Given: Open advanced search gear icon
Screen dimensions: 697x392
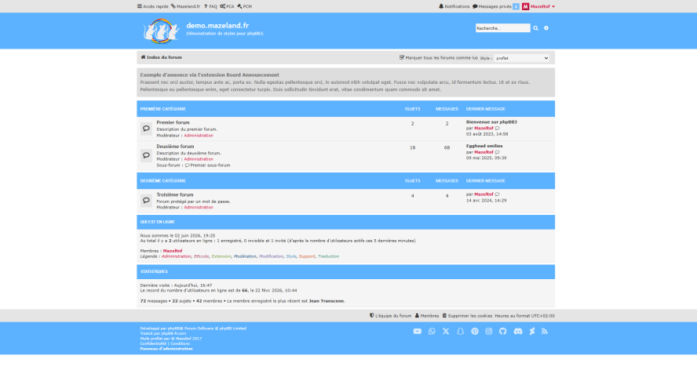Looking at the screenshot, I should (x=546, y=28).
